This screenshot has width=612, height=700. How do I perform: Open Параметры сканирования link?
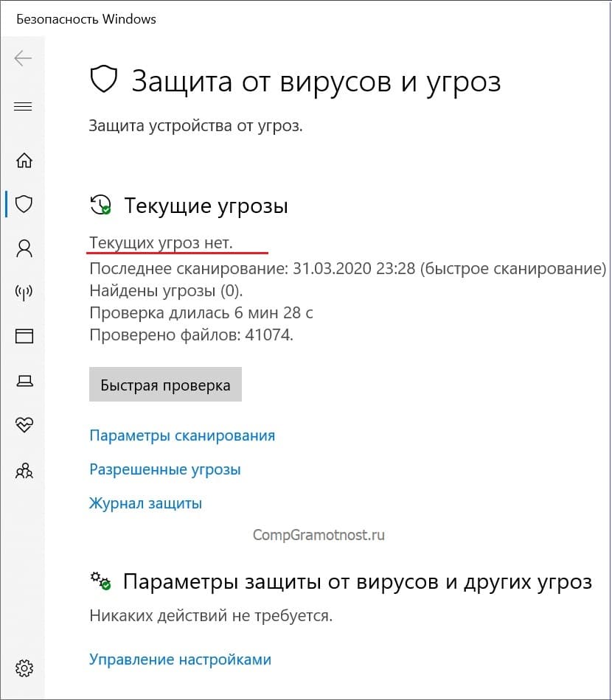click(182, 435)
